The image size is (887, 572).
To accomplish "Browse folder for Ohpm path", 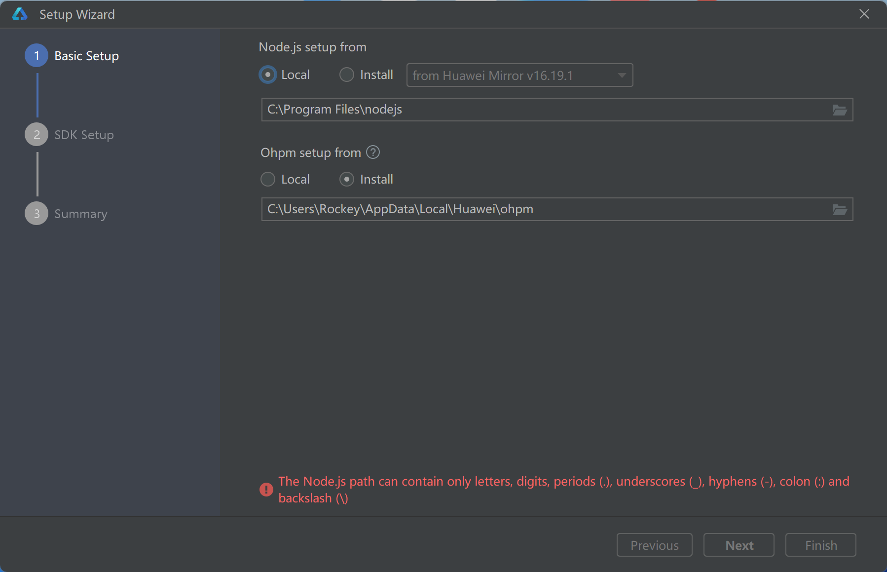I will coord(840,209).
